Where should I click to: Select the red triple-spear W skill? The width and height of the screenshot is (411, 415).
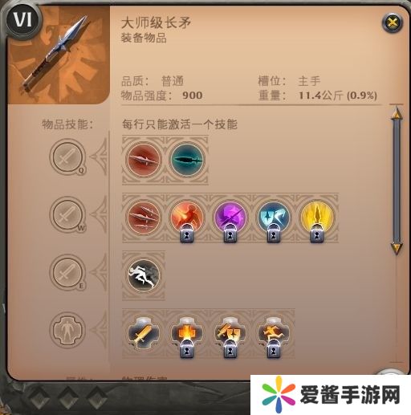point(144,218)
